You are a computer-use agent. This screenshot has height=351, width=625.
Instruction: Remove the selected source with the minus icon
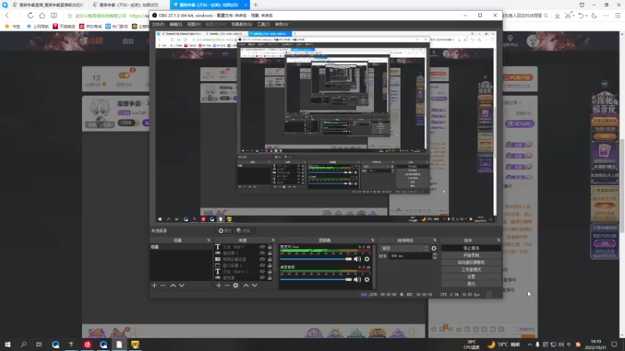click(x=227, y=285)
